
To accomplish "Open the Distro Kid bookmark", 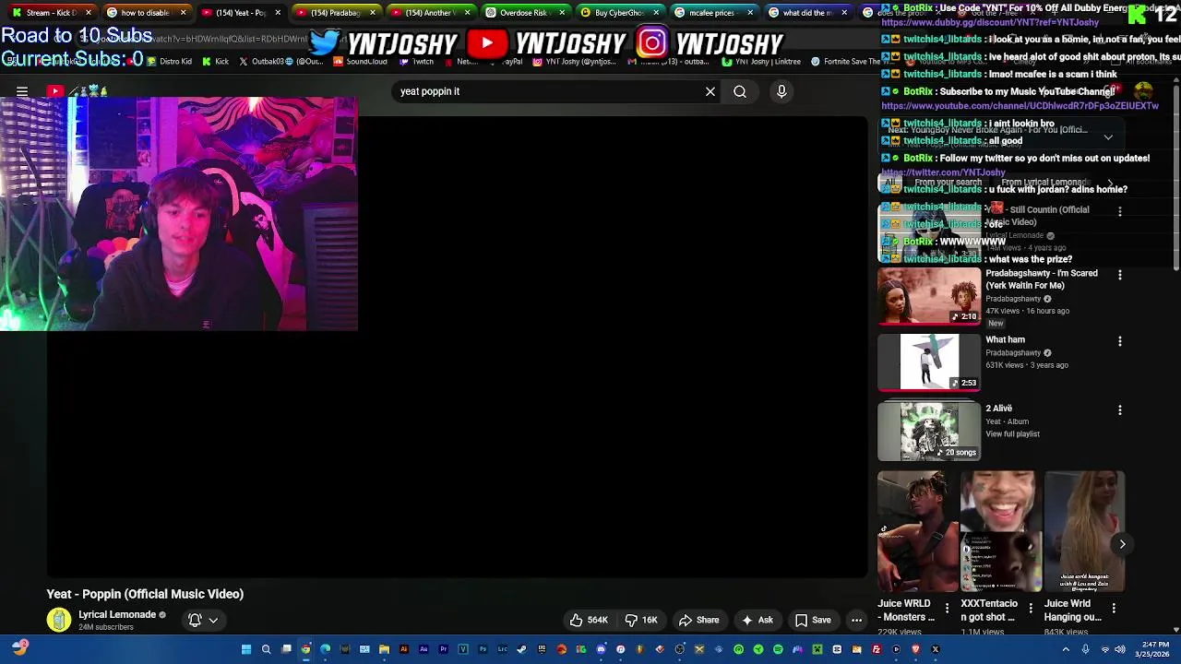I will [x=169, y=62].
